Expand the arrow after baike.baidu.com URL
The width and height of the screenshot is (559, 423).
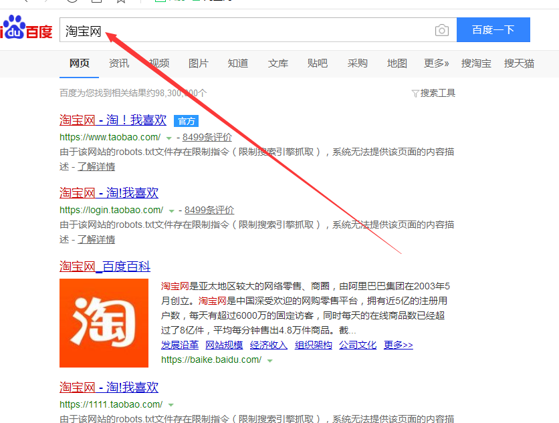click(270, 361)
